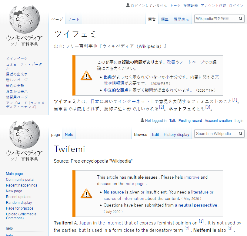Open the 編集 tab
247x236 pixels.
coord(165,19)
